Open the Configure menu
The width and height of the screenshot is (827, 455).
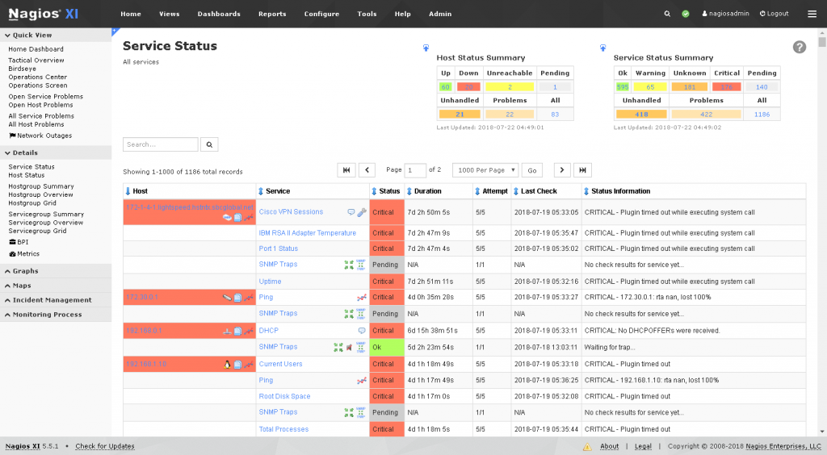point(321,14)
